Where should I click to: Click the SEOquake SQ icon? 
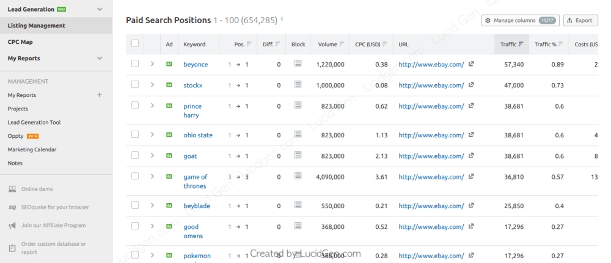click(x=12, y=207)
